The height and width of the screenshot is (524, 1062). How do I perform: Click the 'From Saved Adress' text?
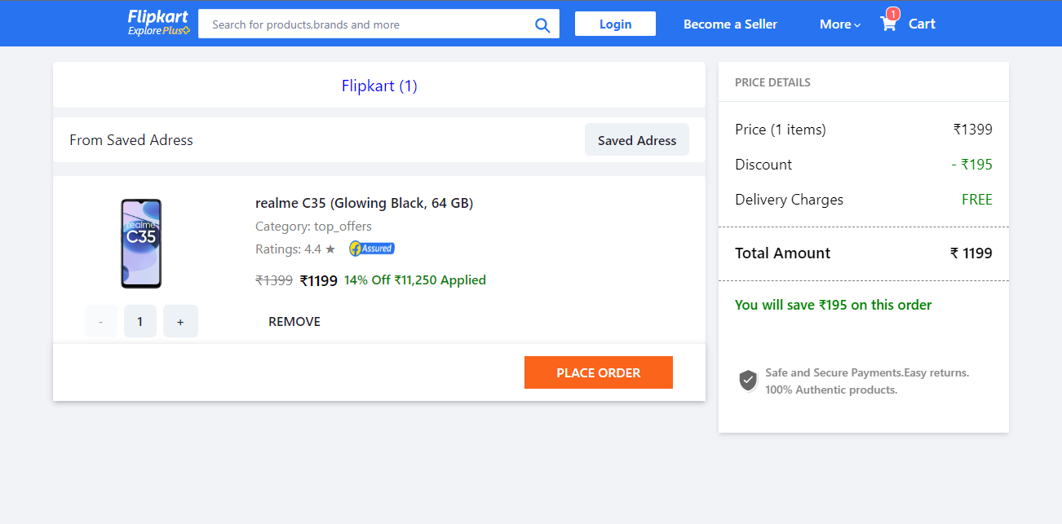click(x=131, y=140)
